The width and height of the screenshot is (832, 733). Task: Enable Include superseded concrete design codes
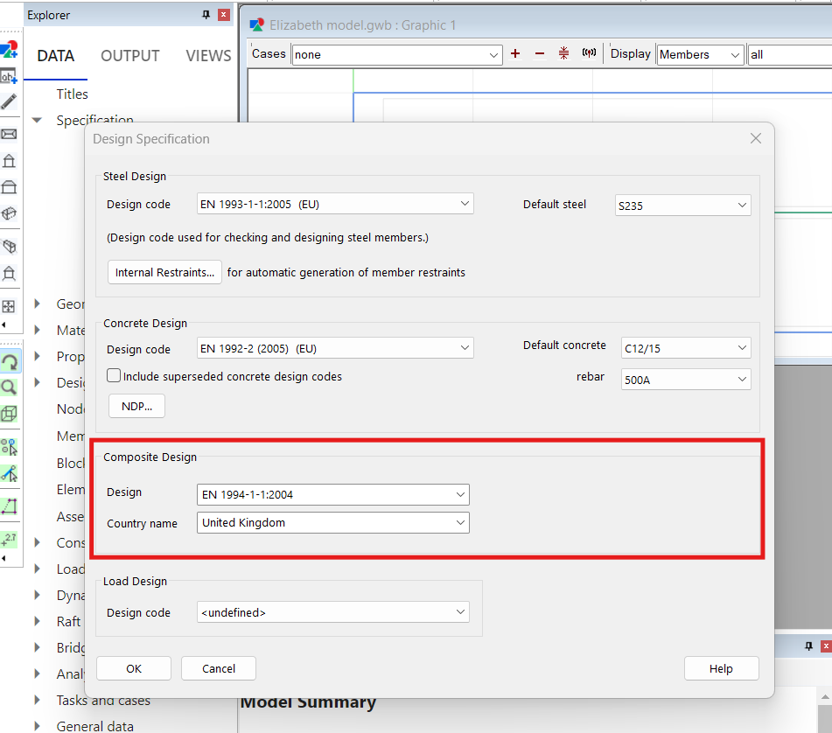pyautogui.click(x=114, y=375)
